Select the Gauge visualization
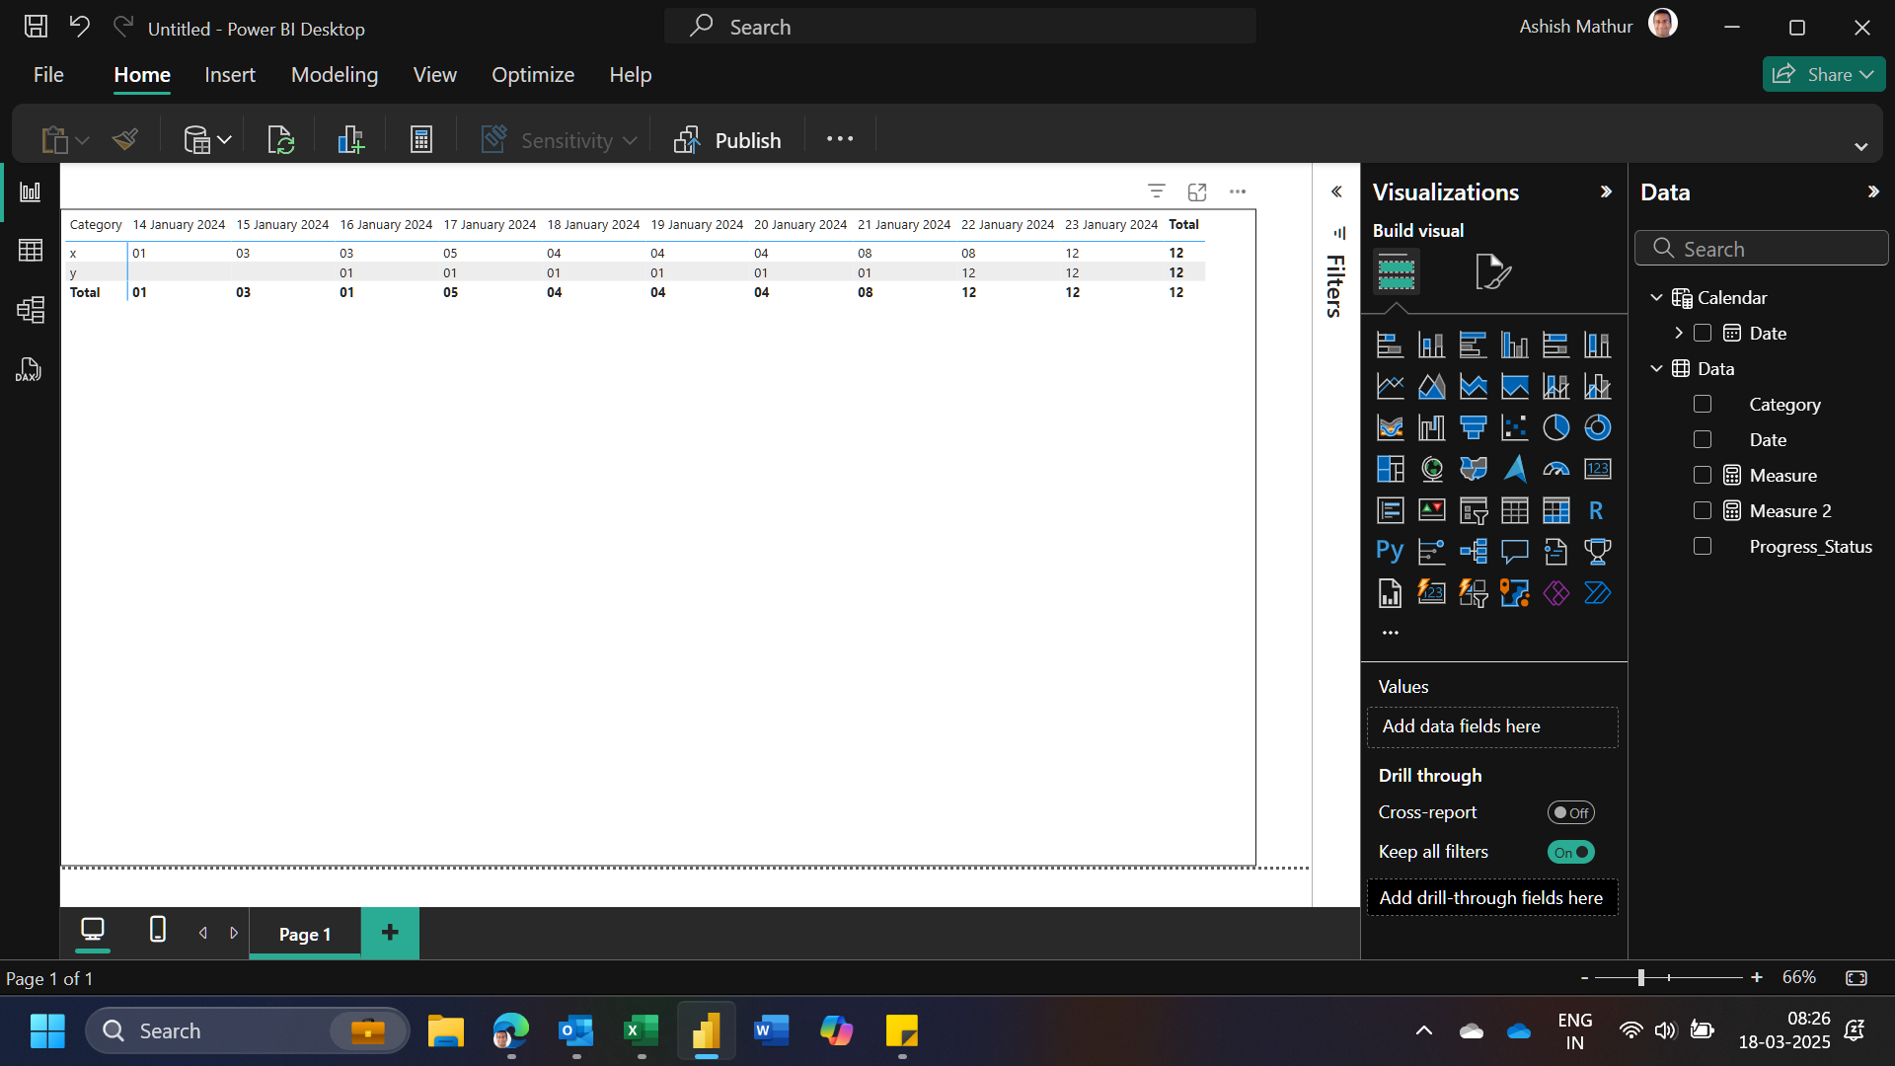The height and width of the screenshot is (1066, 1895). click(x=1556, y=469)
